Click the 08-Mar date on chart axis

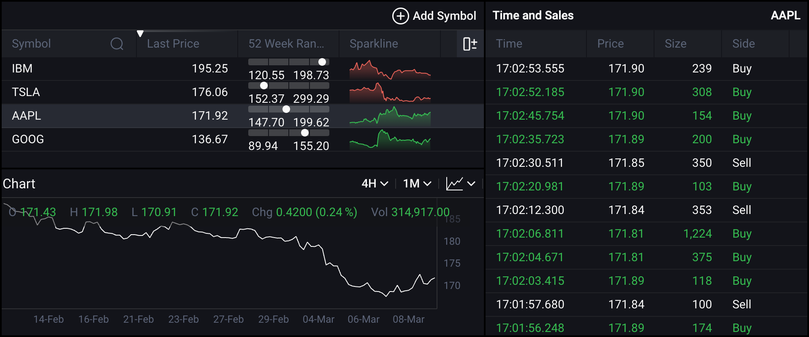point(408,319)
